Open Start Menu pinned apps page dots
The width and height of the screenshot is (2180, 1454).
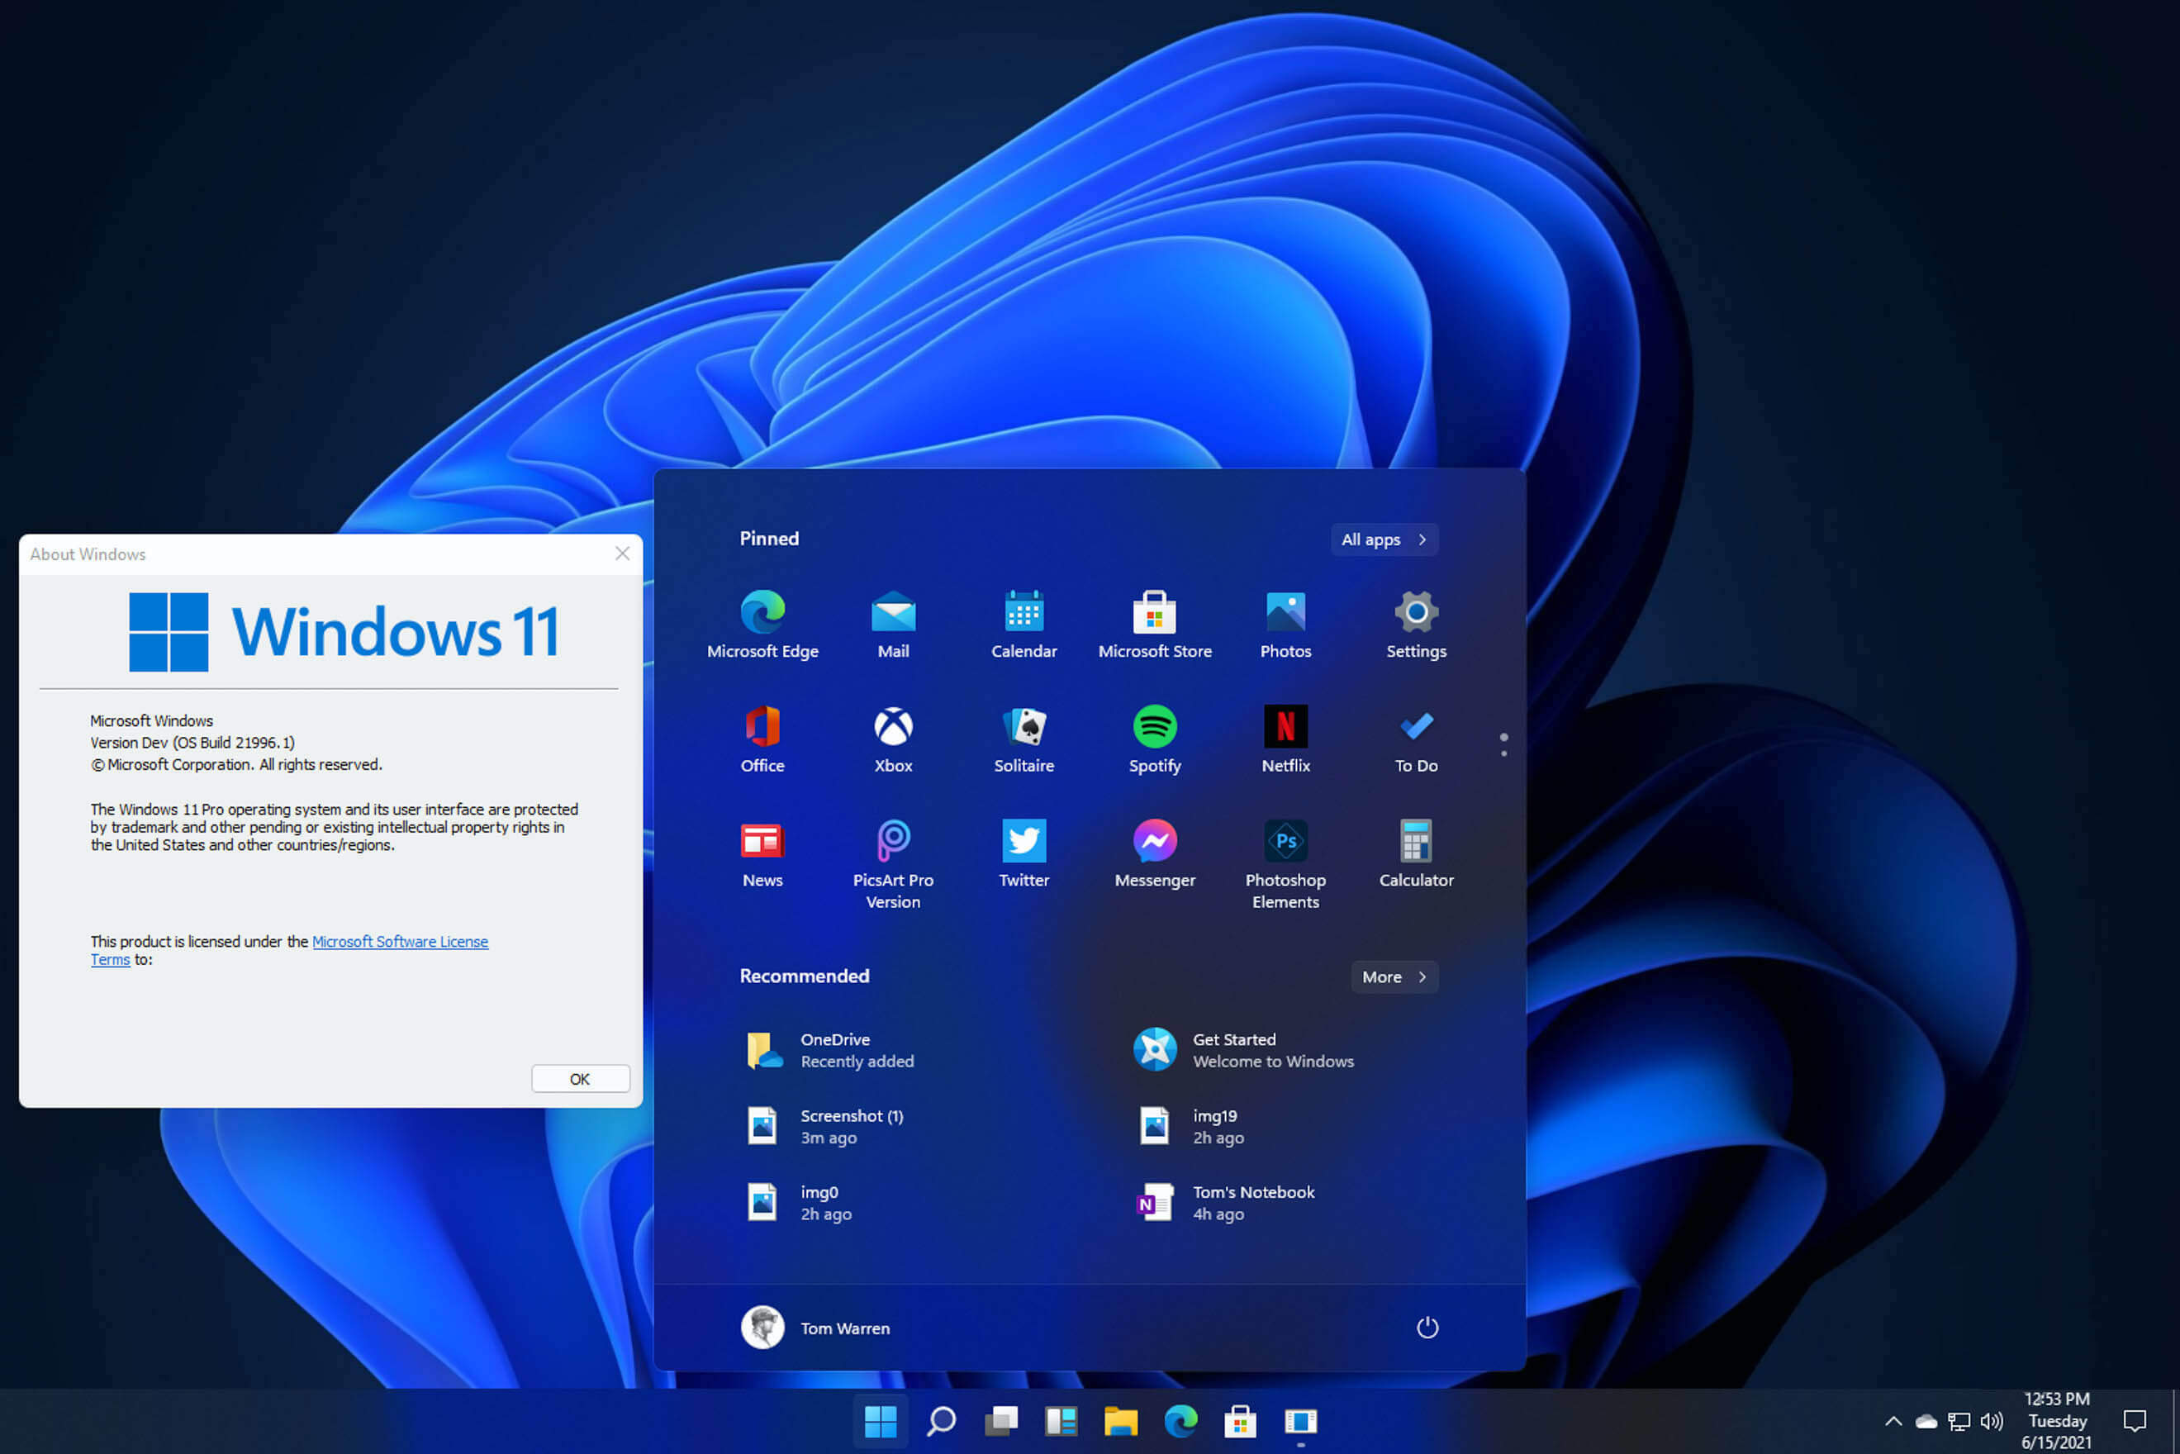(x=1503, y=745)
